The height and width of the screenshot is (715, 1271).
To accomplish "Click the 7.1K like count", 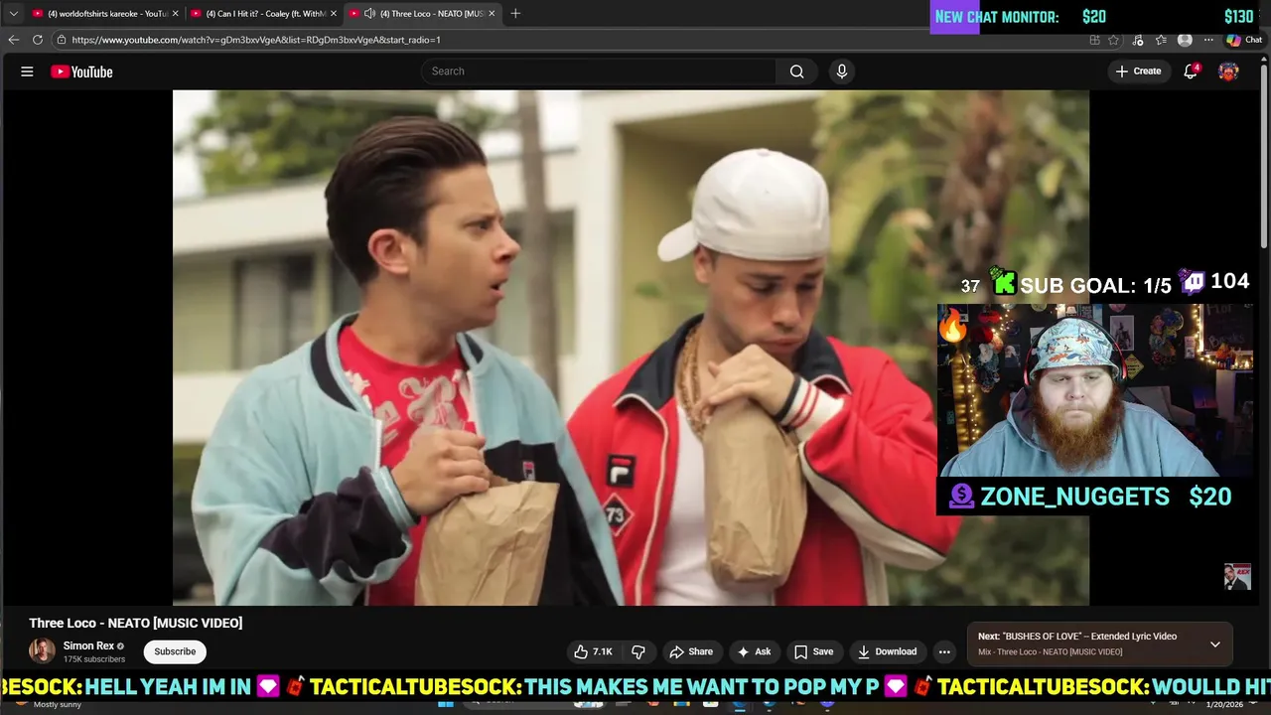I will point(603,651).
